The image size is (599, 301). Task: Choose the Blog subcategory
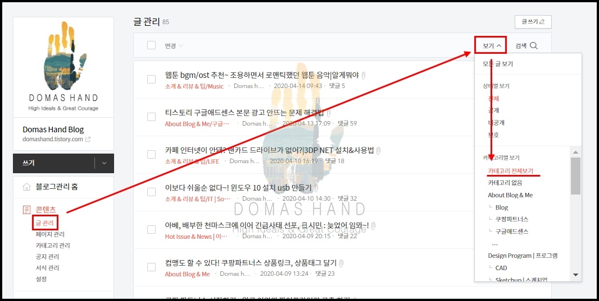(x=502, y=207)
